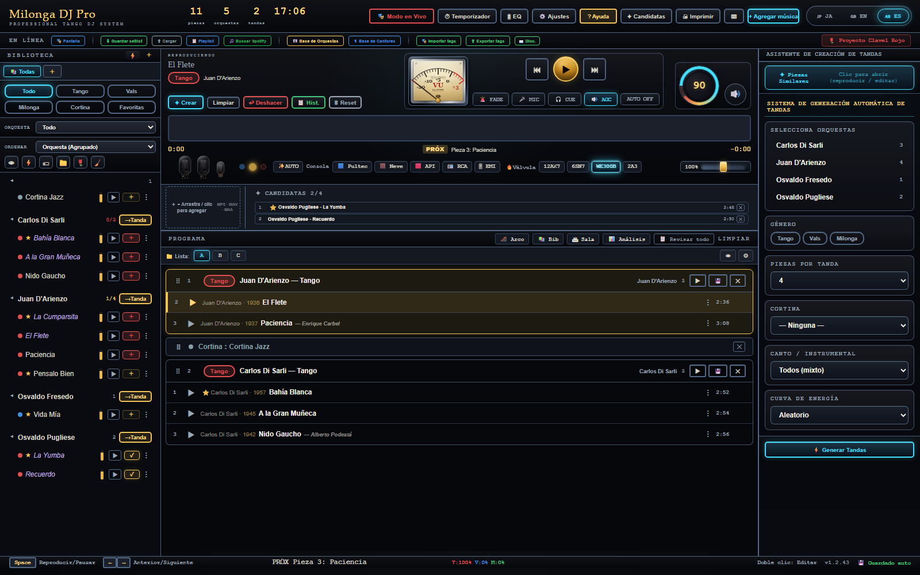Click the tag label icon in library

tap(46, 163)
